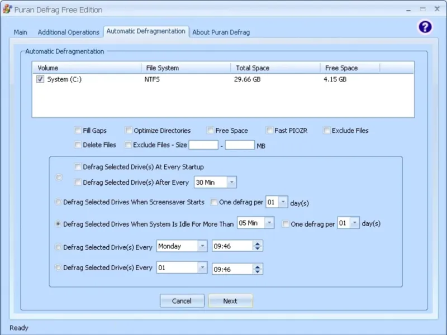447x335 pixels.
Task: Close the Puran Defrag window
Action: click(x=437, y=9)
